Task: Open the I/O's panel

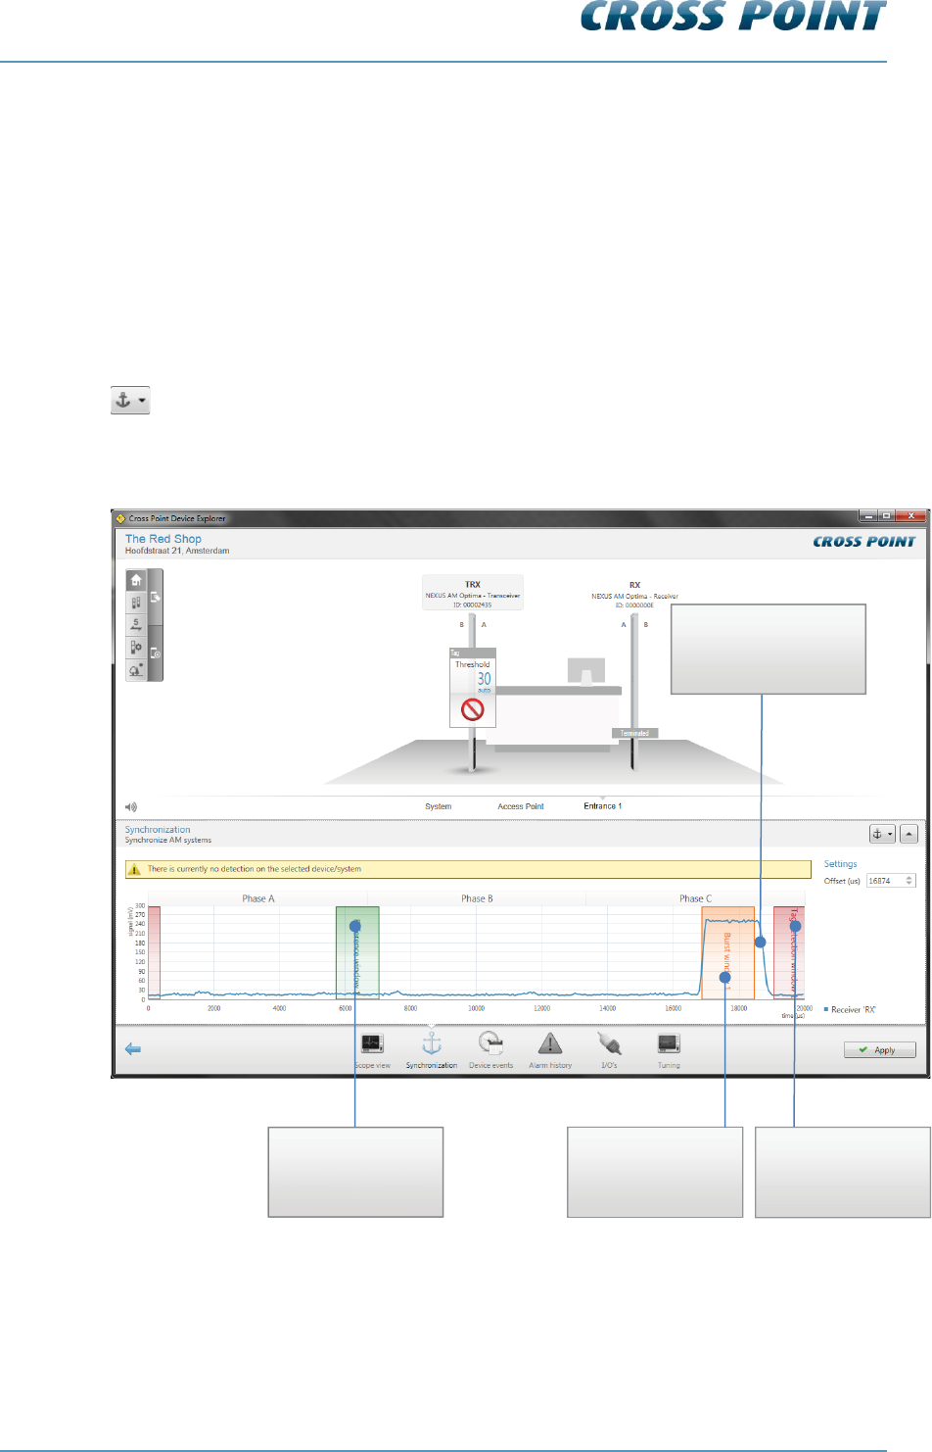Action: pos(609,1051)
